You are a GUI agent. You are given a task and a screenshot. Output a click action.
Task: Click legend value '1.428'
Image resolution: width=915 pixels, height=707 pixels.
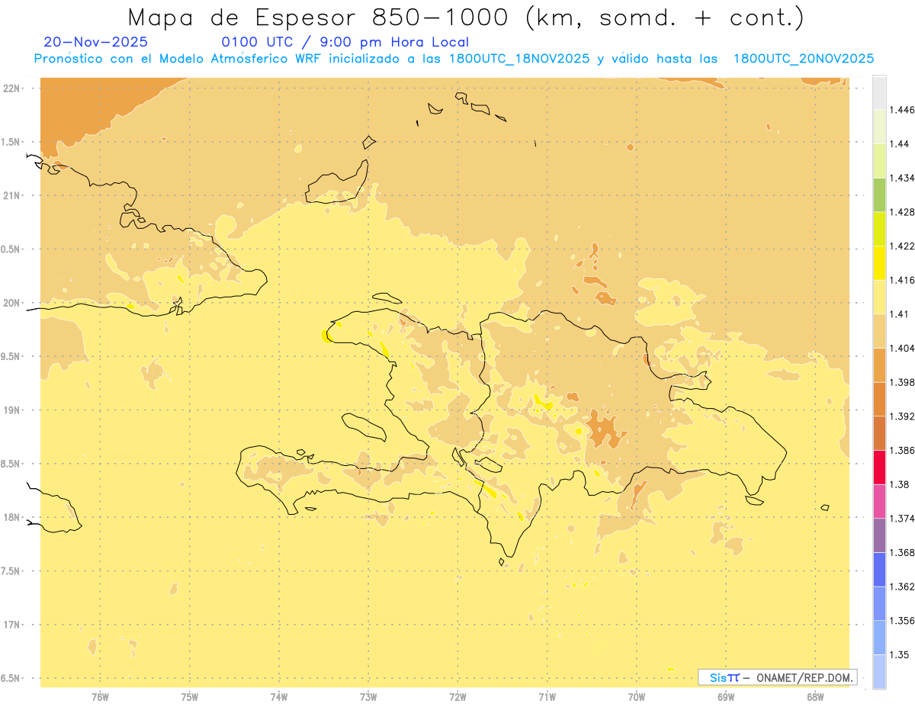coord(901,212)
